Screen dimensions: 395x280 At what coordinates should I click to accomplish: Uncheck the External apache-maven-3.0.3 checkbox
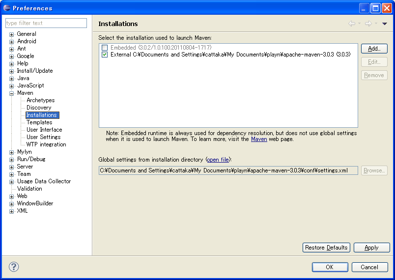click(x=105, y=55)
